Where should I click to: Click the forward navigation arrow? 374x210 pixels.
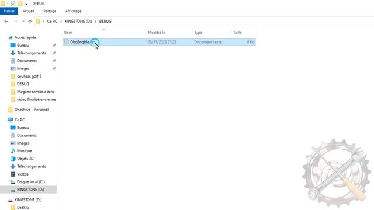[x=16, y=22]
